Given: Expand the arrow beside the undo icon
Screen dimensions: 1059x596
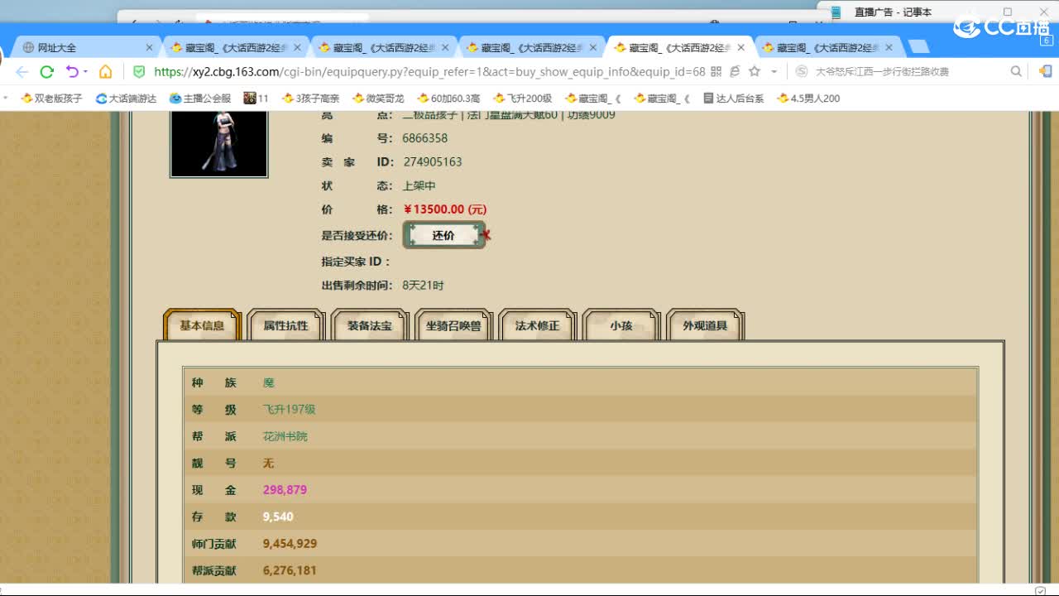Looking at the screenshot, I should tap(86, 72).
